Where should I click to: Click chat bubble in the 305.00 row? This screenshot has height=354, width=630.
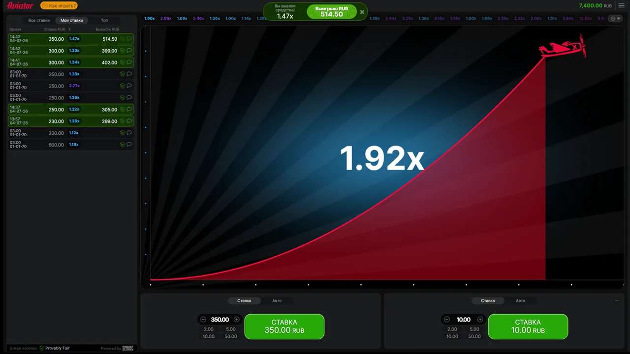pyautogui.click(x=129, y=110)
